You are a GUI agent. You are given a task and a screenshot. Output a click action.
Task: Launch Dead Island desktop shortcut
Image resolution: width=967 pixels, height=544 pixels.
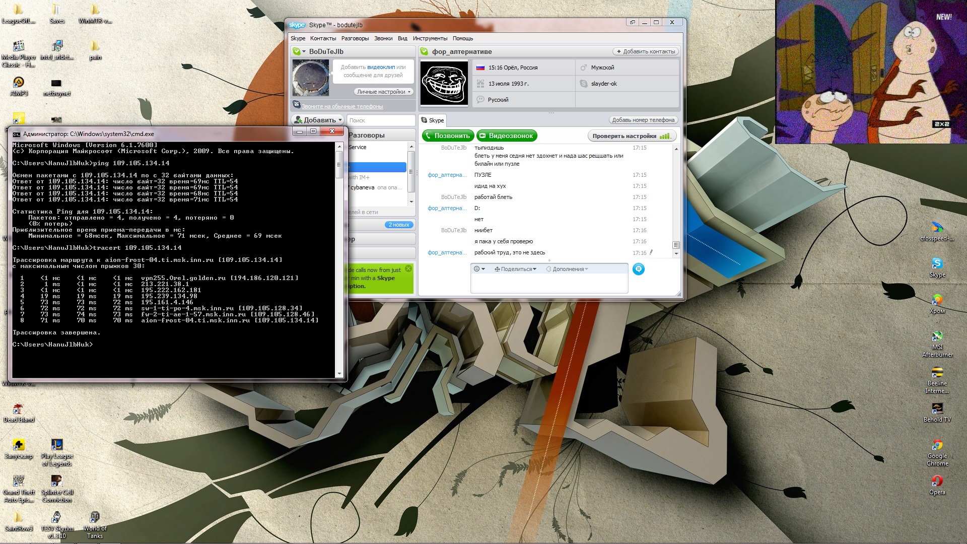(x=19, y=413)
